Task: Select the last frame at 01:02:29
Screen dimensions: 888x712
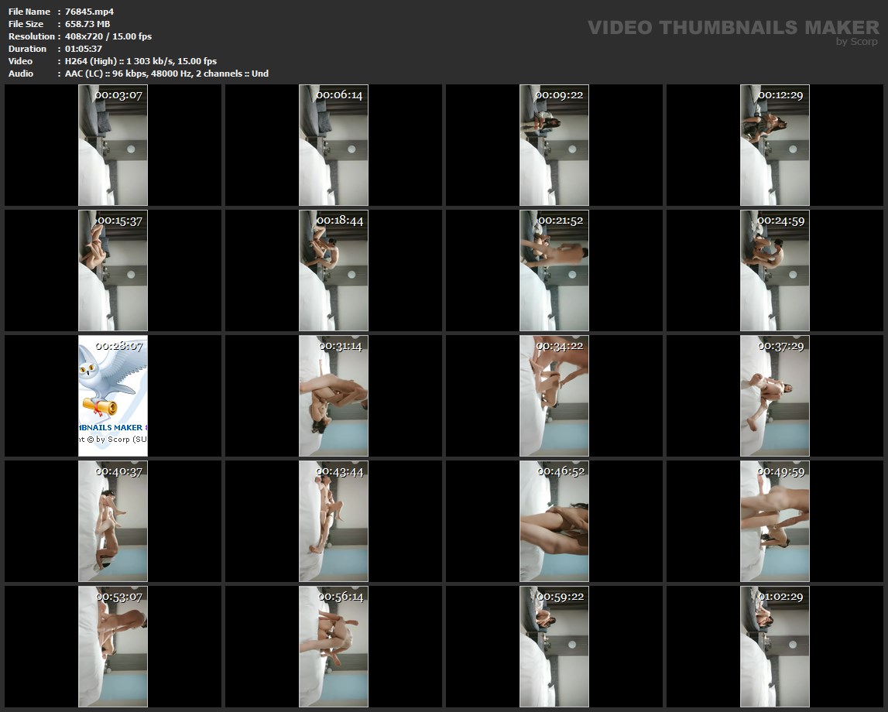Action: point(775,646)
